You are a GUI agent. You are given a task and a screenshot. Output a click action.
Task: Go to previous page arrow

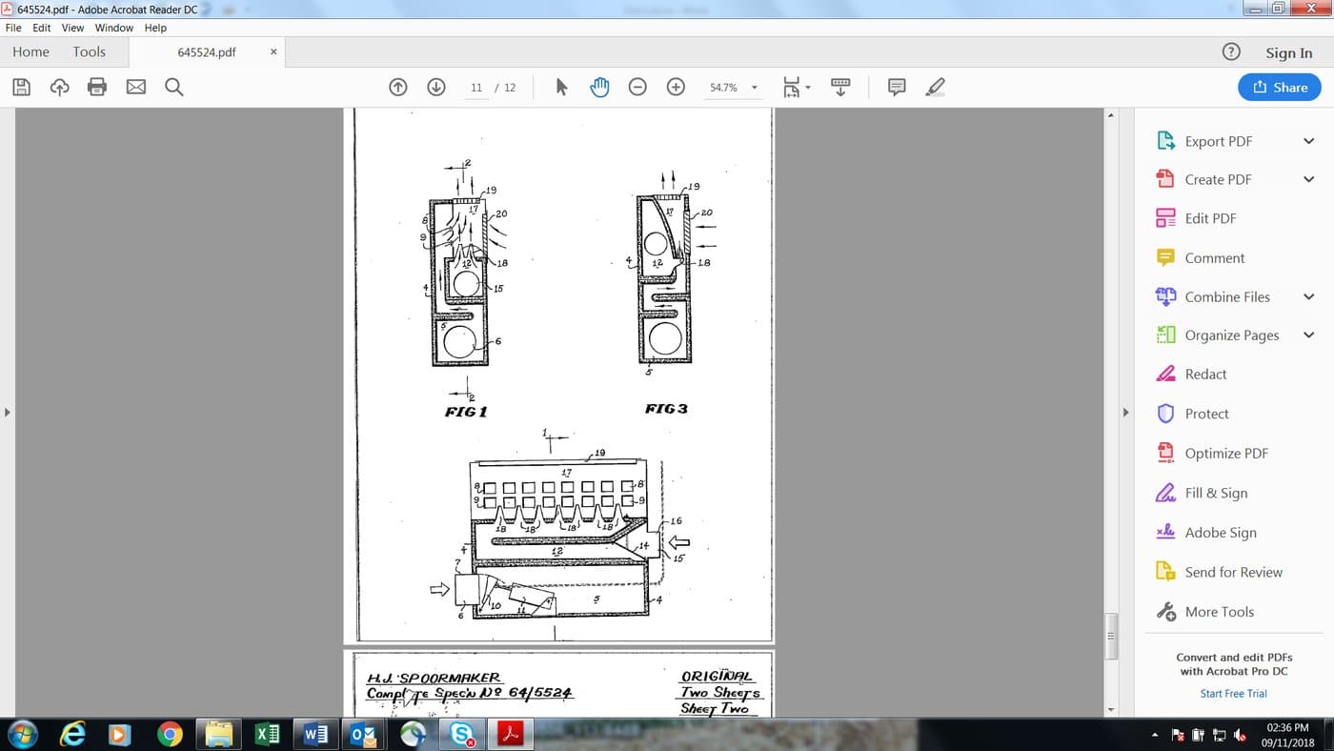[x=398, y=87]
